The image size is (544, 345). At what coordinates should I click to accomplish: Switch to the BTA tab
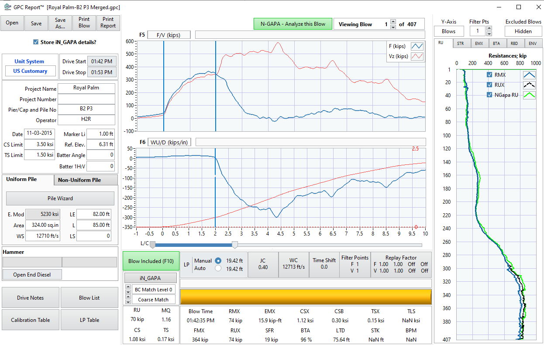coord(497,43)
